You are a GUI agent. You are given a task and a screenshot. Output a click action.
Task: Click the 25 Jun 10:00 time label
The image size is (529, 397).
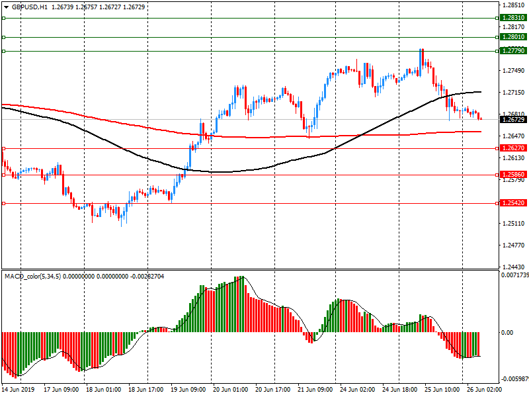442,390
